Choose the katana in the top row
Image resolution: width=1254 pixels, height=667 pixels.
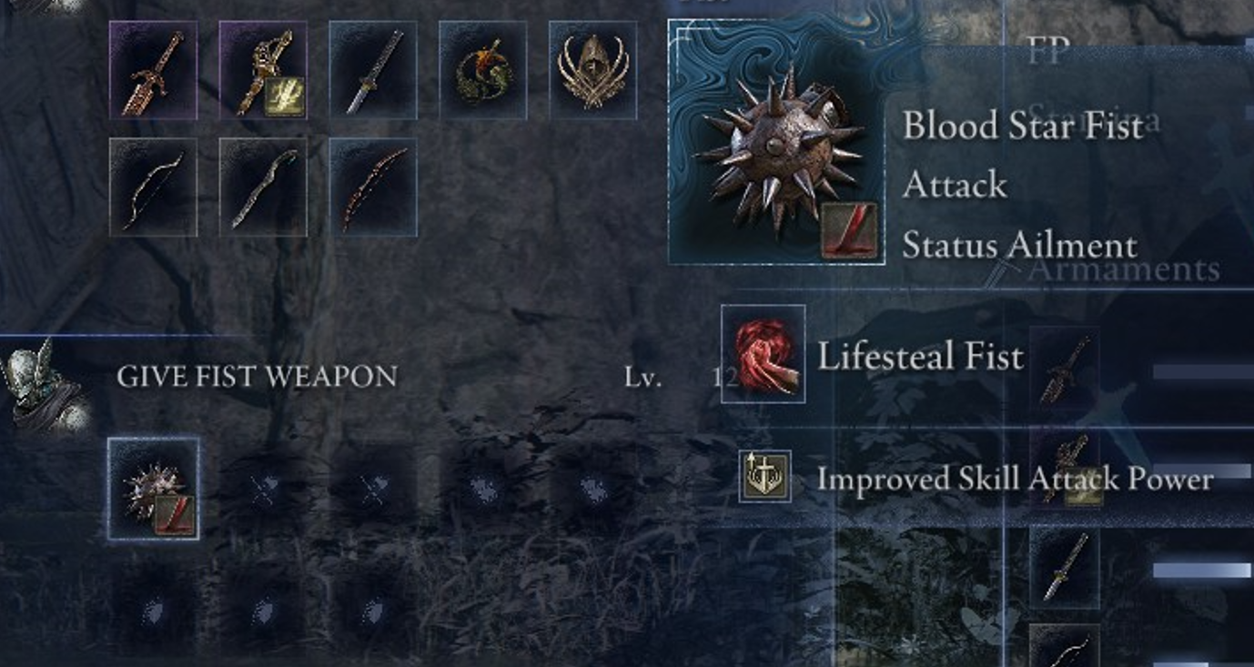pos(373,70)
